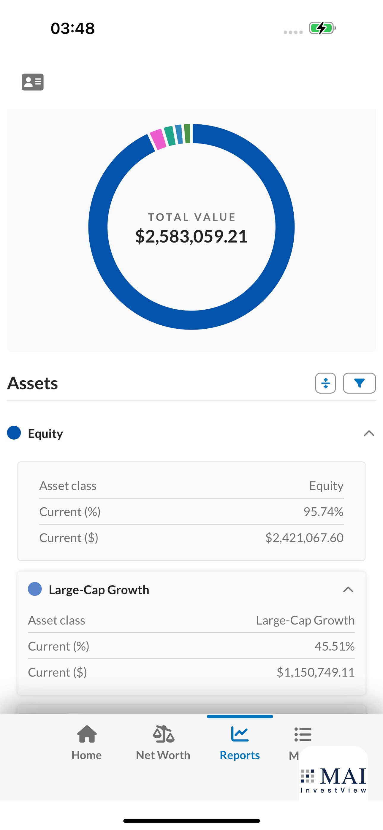Tap the pink segment of donut chart
383x830 pixels.
tap(158, 139)
